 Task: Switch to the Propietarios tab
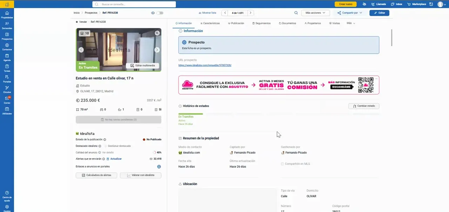point(313,23)
